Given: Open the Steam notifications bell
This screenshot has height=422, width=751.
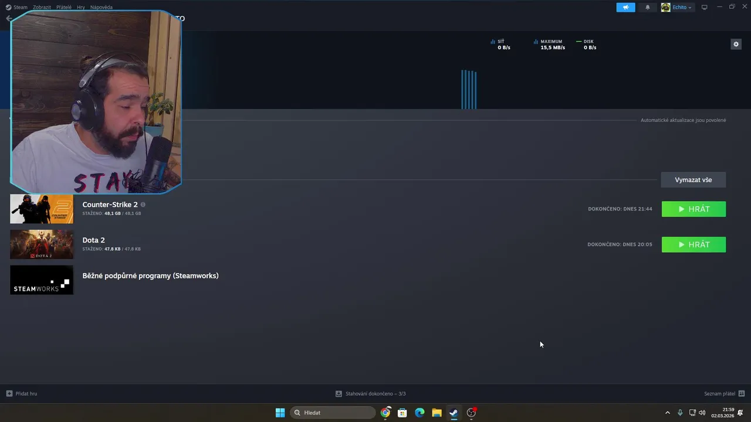Looking at the screenshot, I should [648, 7].
